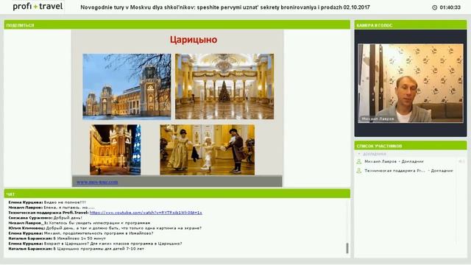Click the elapsed time 01:40:33
471x265 pixels.
pos(450,7)
